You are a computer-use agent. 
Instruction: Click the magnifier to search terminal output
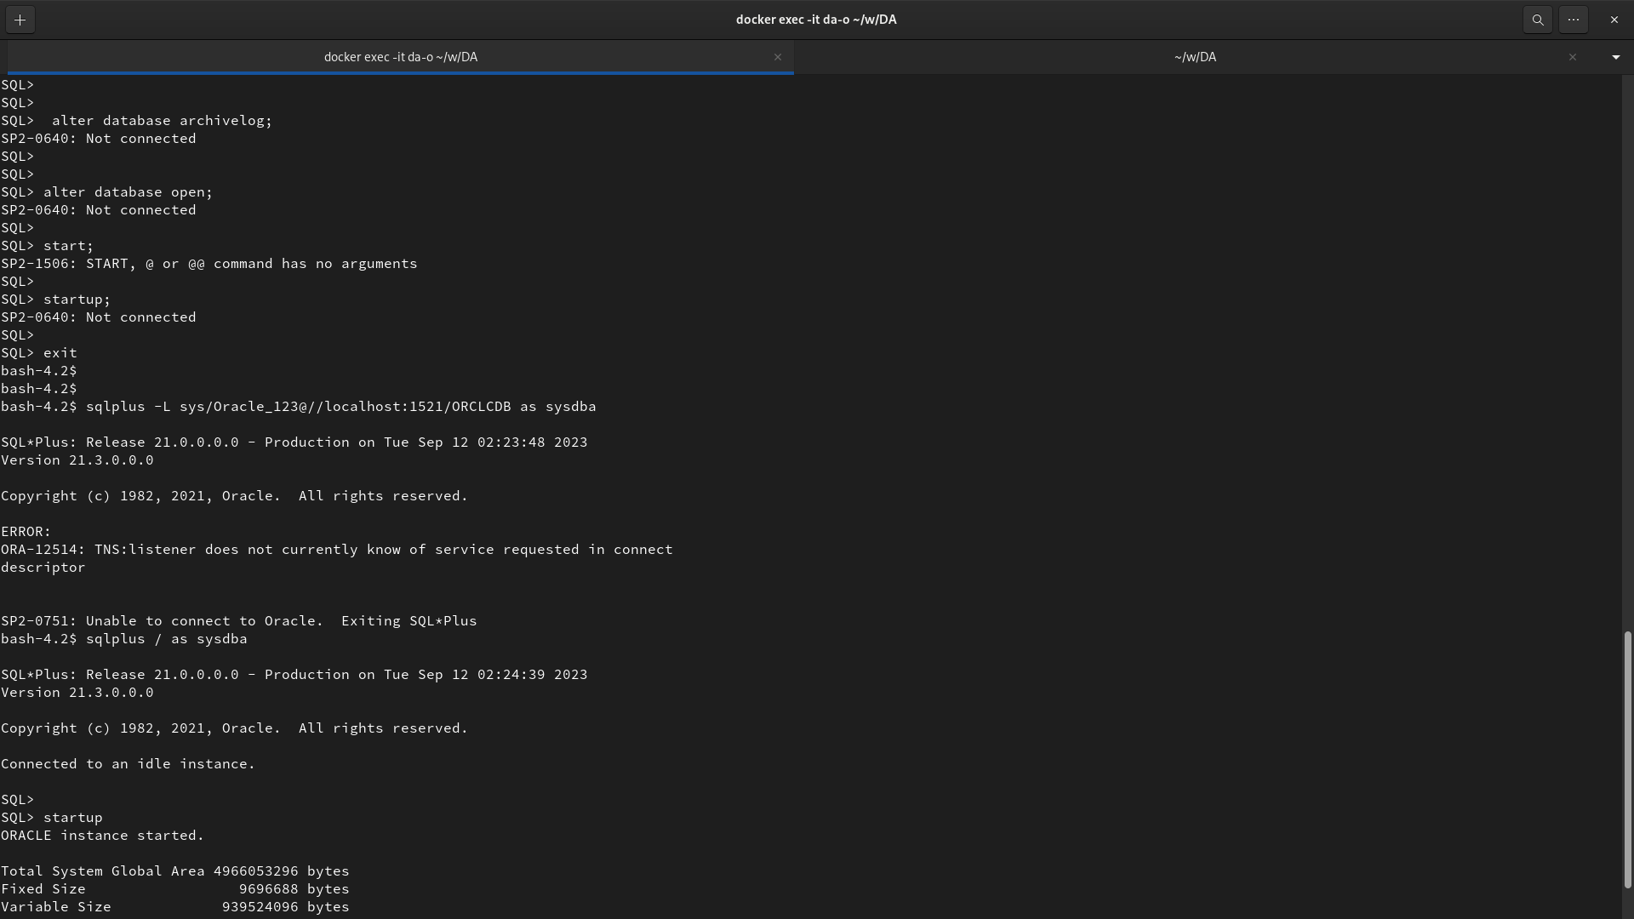[x=1538, y=19]
